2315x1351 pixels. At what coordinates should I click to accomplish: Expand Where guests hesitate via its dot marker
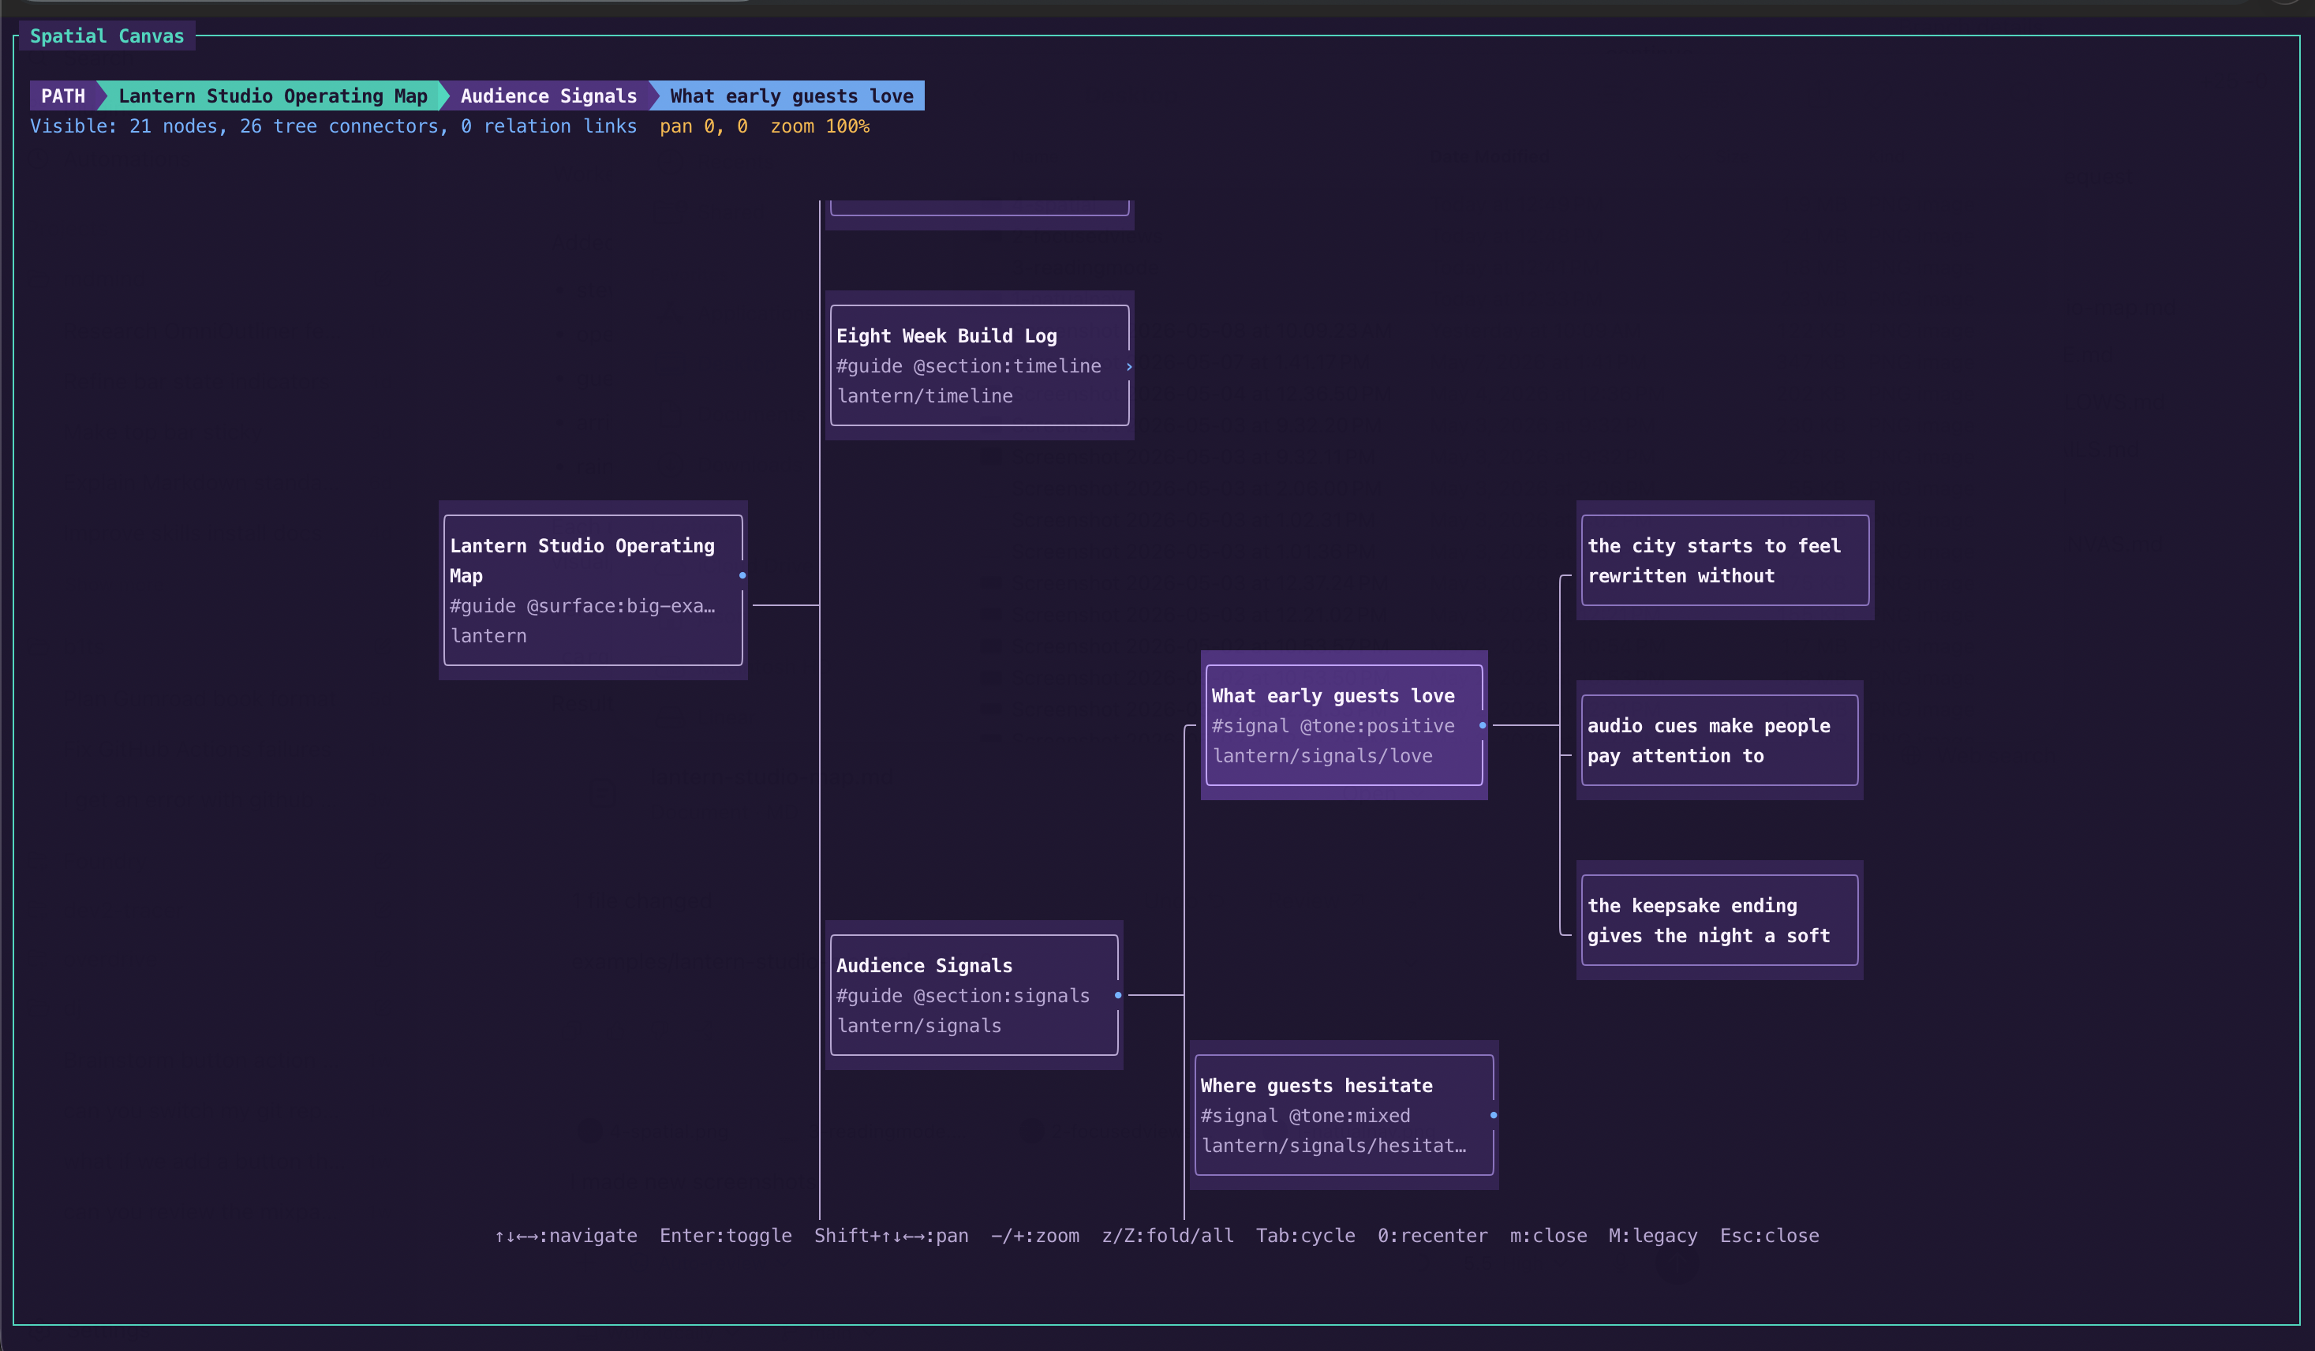point(1494,1115)
